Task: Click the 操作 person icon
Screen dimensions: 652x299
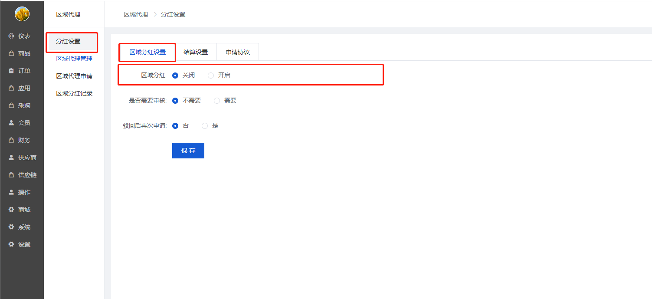Action: pos(11,192)
